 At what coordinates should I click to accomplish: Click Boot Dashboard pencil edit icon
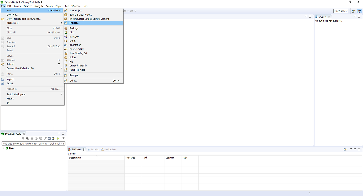pos(45,139)
